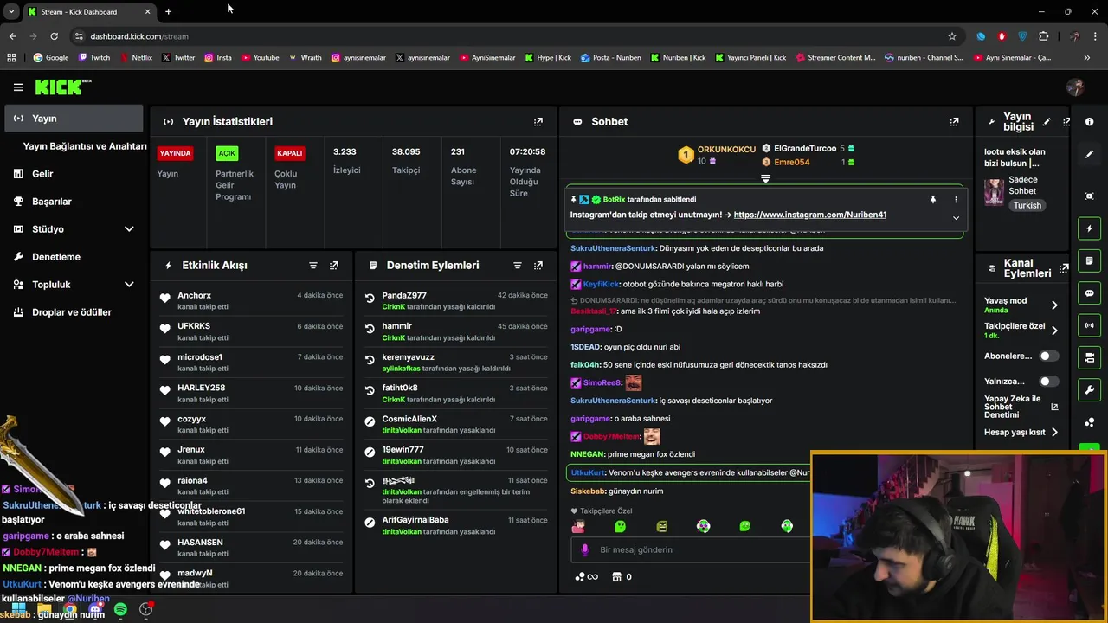The width and height of the screenshot is (1108, 623).
Task: Open the Twitch bookmark
Action: click(94, 58)
